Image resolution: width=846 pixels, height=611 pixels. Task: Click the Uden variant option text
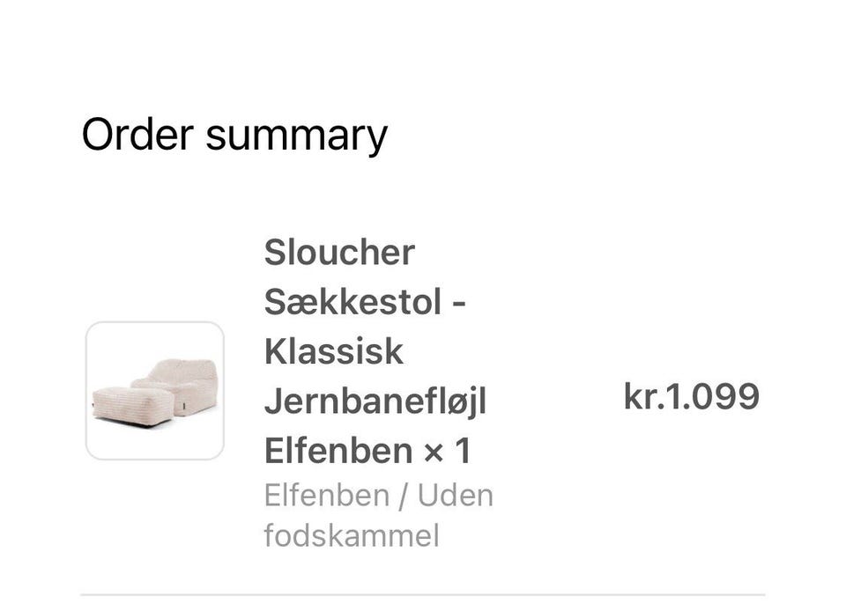tap(456, 495)
